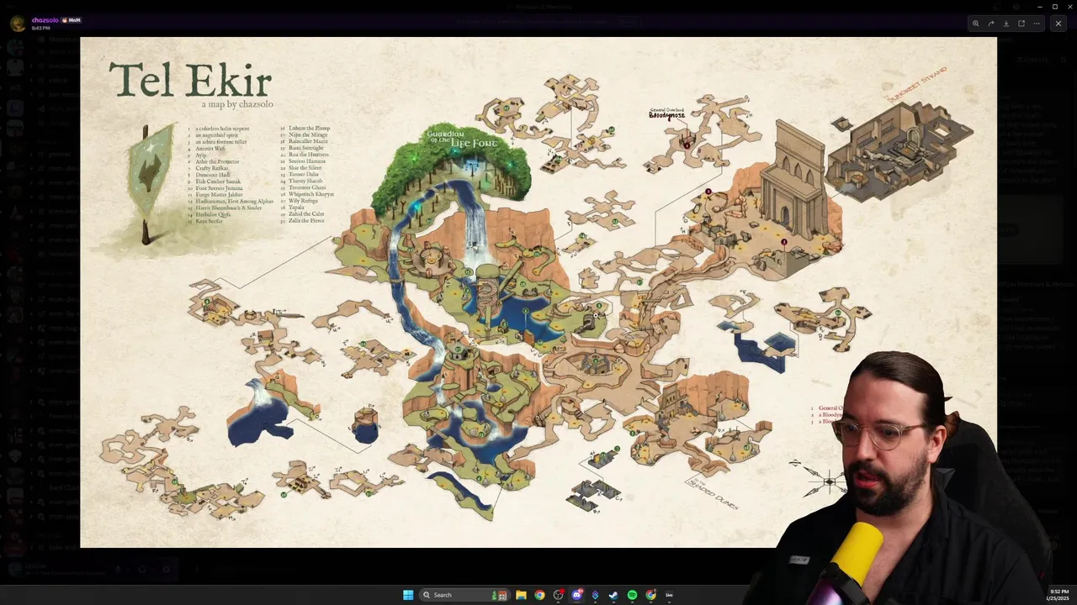
Task: Click the zoom magnifier icon in image viewer
Action: pos(975,24)
